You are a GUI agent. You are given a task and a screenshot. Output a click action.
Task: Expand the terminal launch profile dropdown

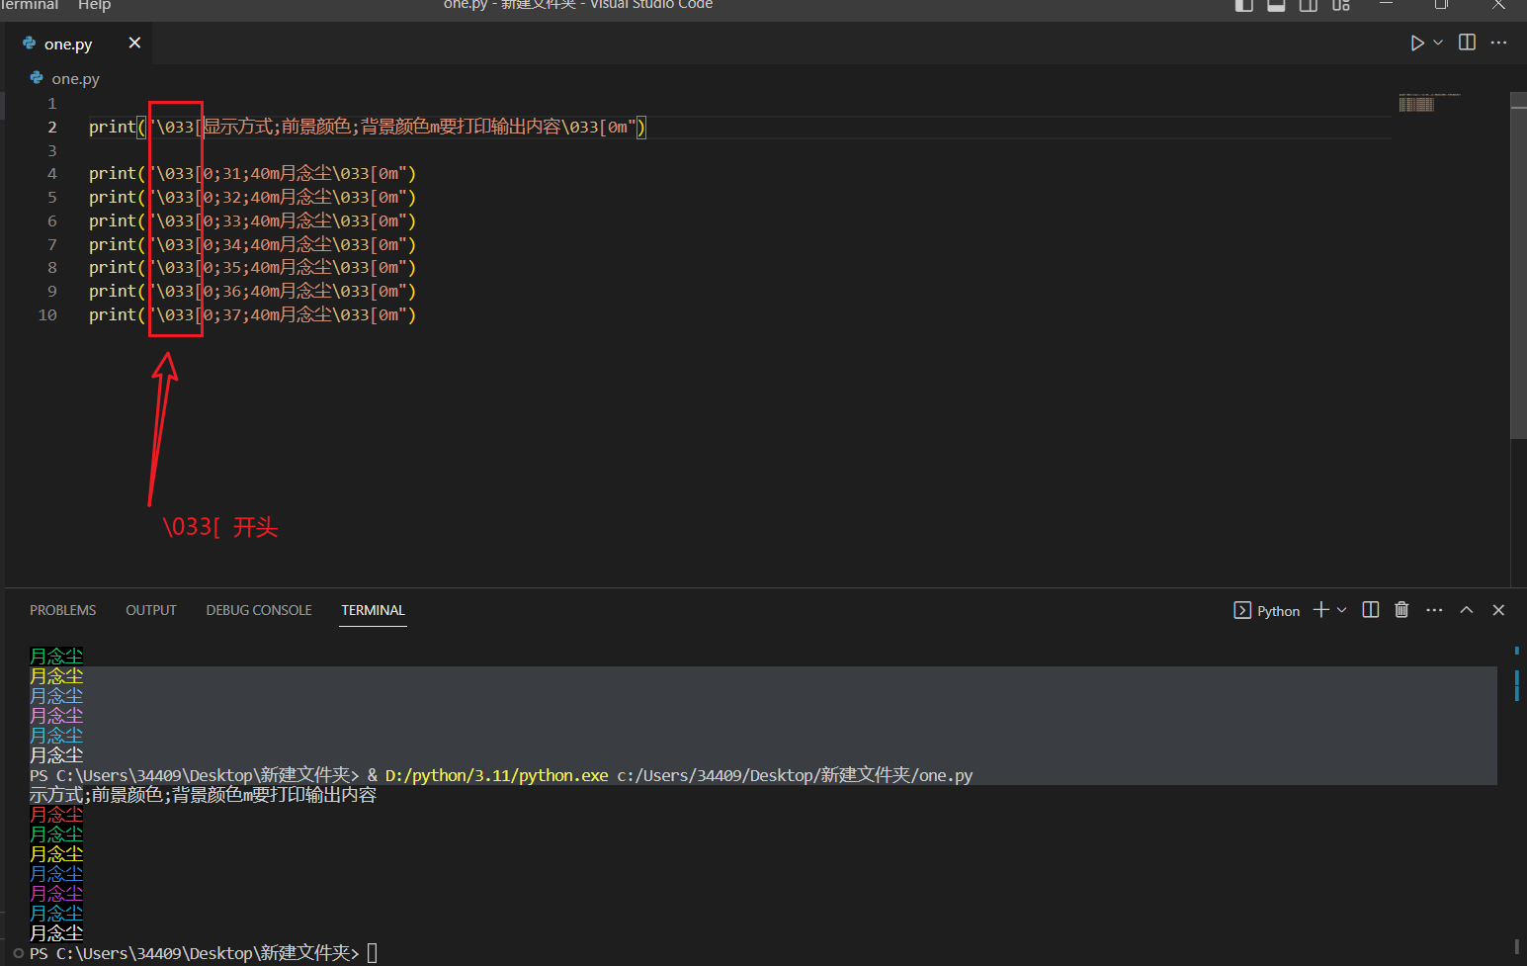coord(1341,610)
